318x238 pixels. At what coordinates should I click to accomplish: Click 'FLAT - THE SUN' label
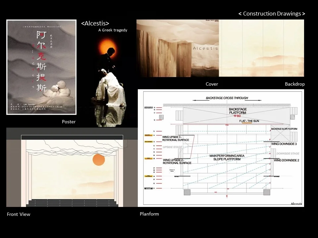click(249, 121)
